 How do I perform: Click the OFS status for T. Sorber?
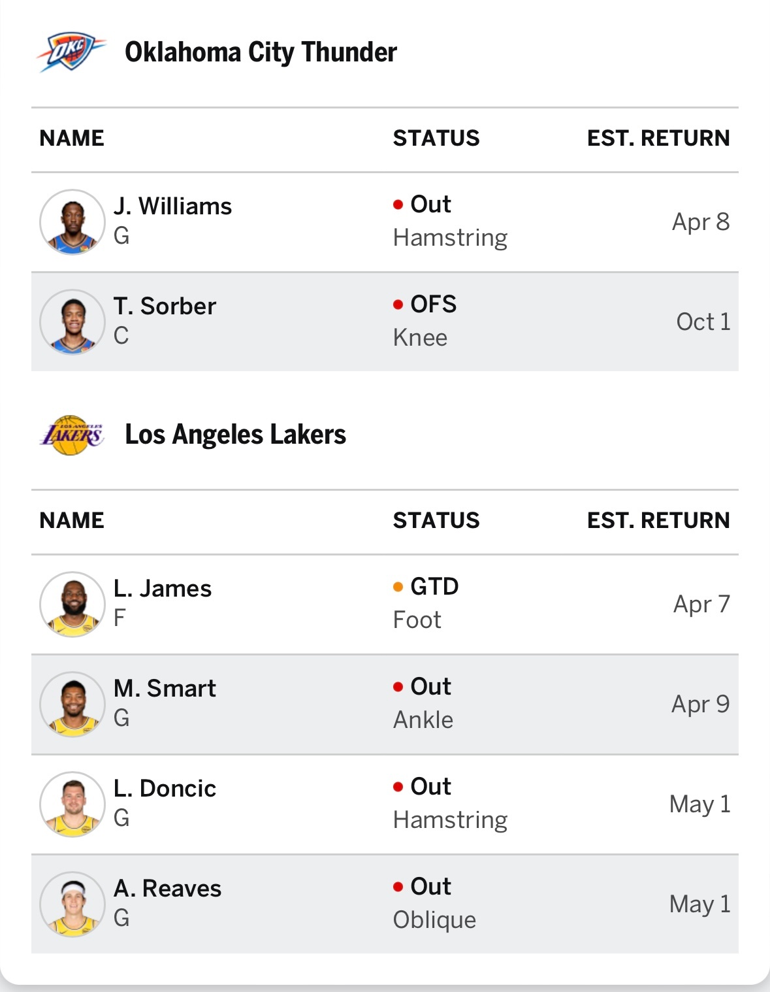pos(433,305)
